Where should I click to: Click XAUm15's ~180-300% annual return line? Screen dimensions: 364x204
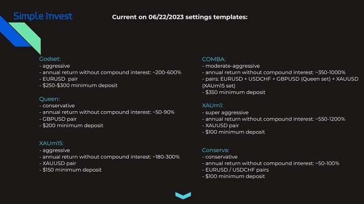point(109,157)
